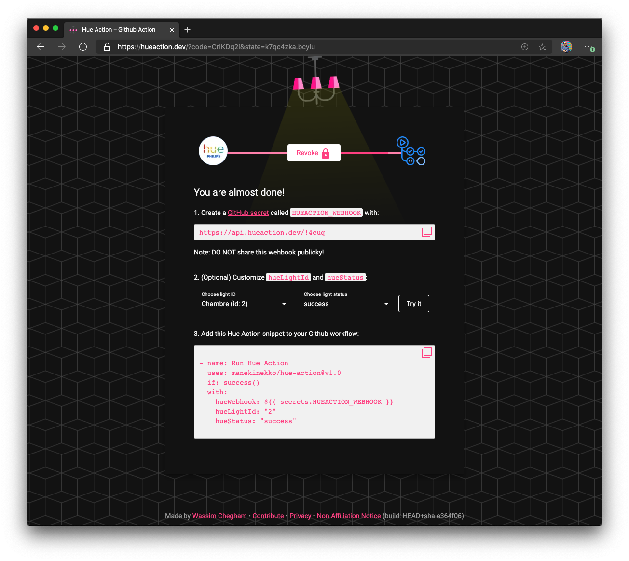
Task: Copy the workflow snippet with copy icon
Action: pos(426,353)
